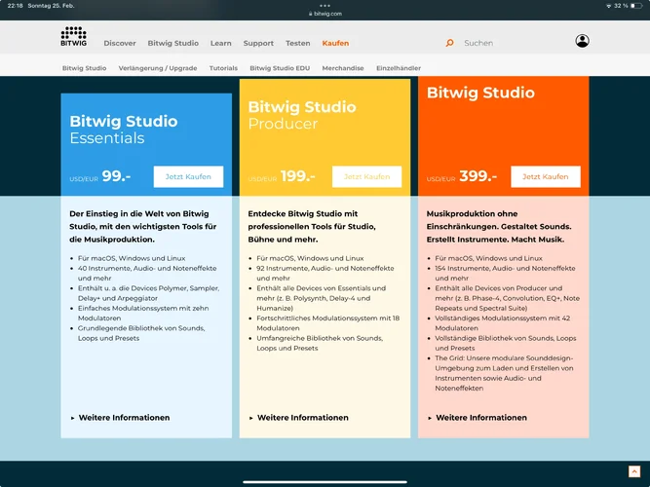Tap the three dots above address bar
Image resolution: width=650 pixels, height=487 pixels.
tap(325, 5)
